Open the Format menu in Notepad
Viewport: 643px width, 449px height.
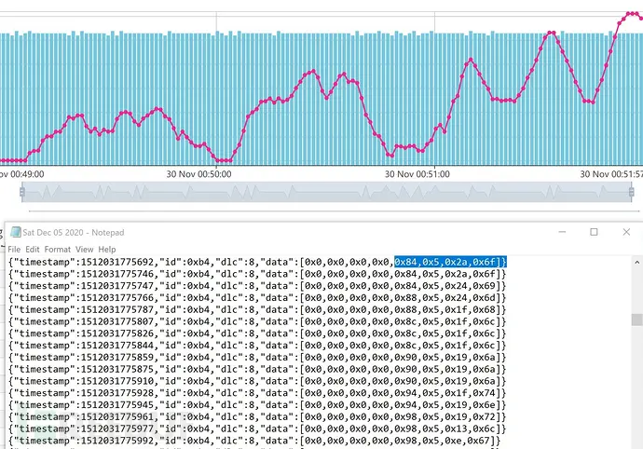(58, 250)
